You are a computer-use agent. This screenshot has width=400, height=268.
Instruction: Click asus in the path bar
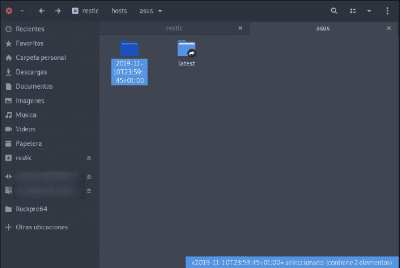tap(146, 11)
